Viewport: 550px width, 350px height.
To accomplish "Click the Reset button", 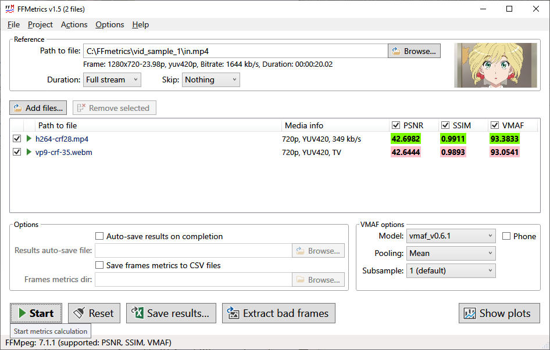I will [94, 313].
